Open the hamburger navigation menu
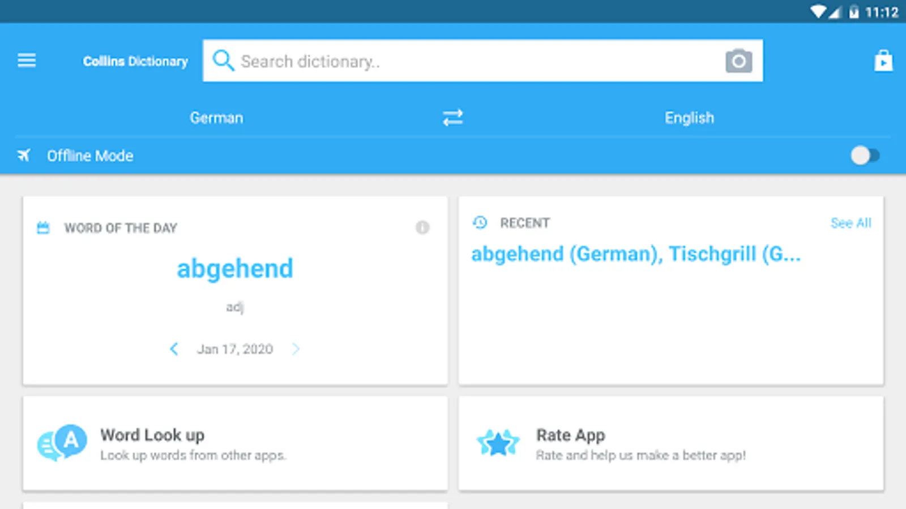Viewport: 906px width, 509px height. pos(27,61)
